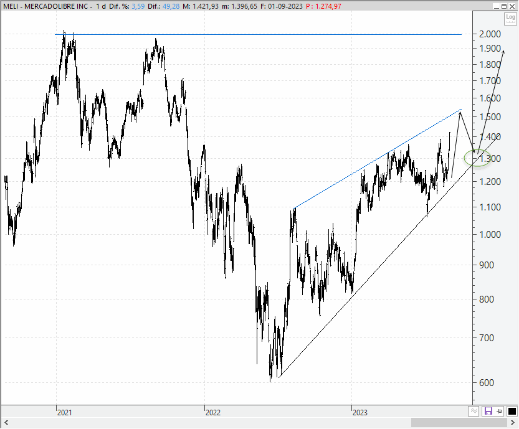Click the 1.400 price axis label
This screenshot has height=429, width=519.
490,136
